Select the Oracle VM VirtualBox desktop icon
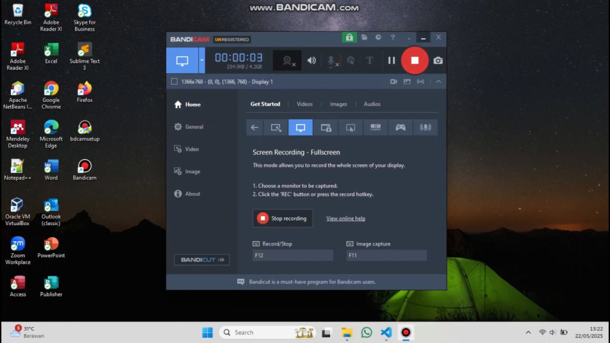The height and width of the screenshot is (343, 610). (x=17, y=212)
